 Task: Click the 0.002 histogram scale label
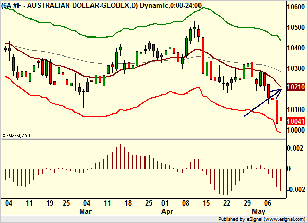pyautogui.click(x=295, y=148)
